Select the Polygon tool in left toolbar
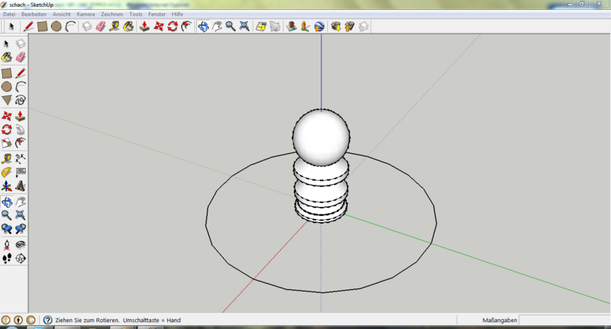Screen dimensions: 611x329 click(x=7, y=100)
